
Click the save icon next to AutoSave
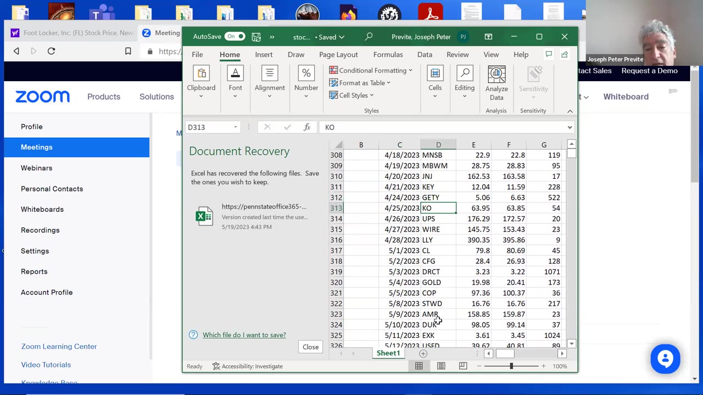256,37
